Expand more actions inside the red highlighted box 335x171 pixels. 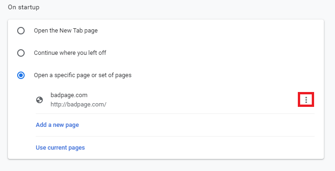click(306, 99)
